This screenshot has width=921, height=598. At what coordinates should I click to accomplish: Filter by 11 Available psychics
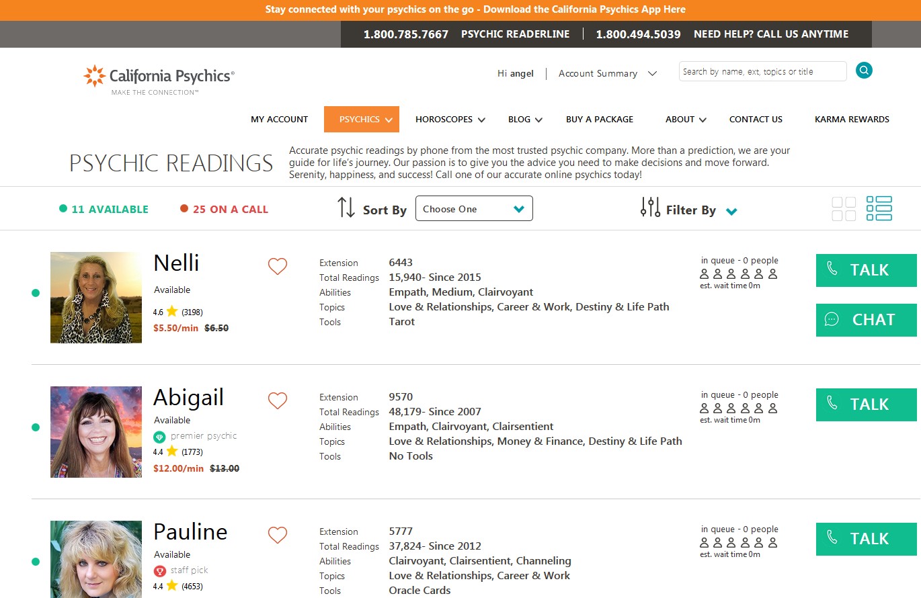pyautogui.click(x=110, y=209)
